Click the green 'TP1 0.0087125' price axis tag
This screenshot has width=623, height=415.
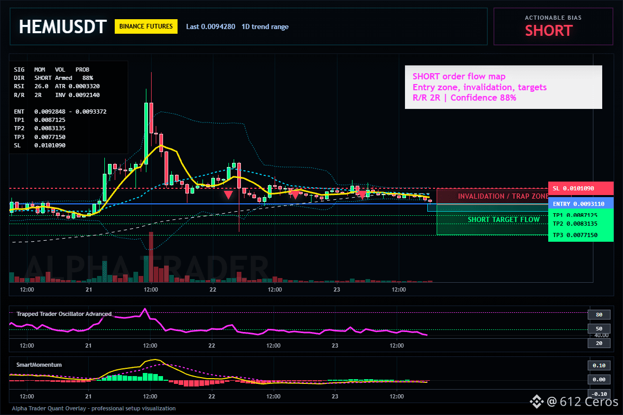click(x=580, y=215)
